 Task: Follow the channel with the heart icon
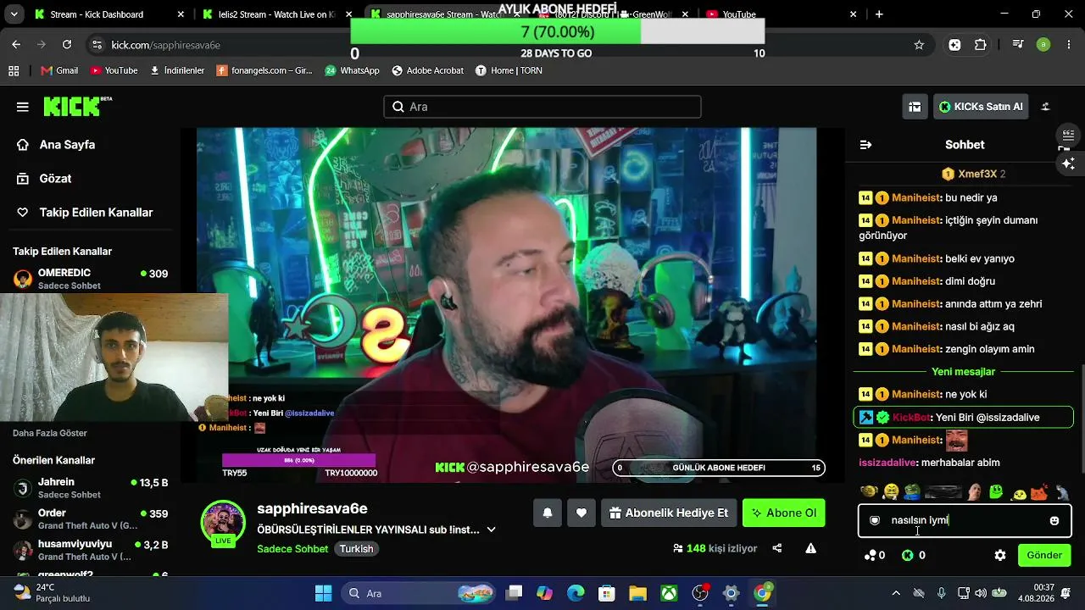[x=581, y=513]
